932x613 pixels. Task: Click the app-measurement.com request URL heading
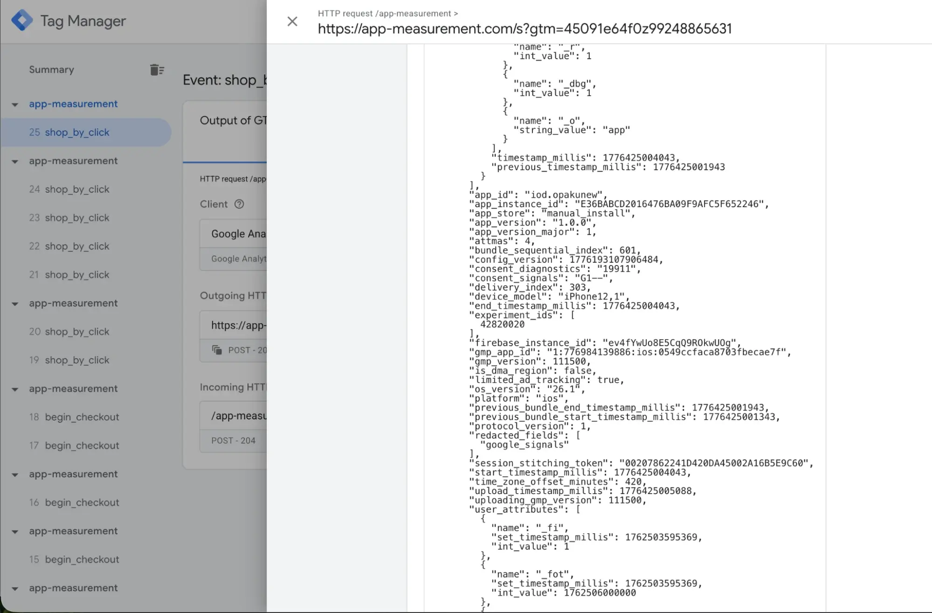tap(525, 28)
